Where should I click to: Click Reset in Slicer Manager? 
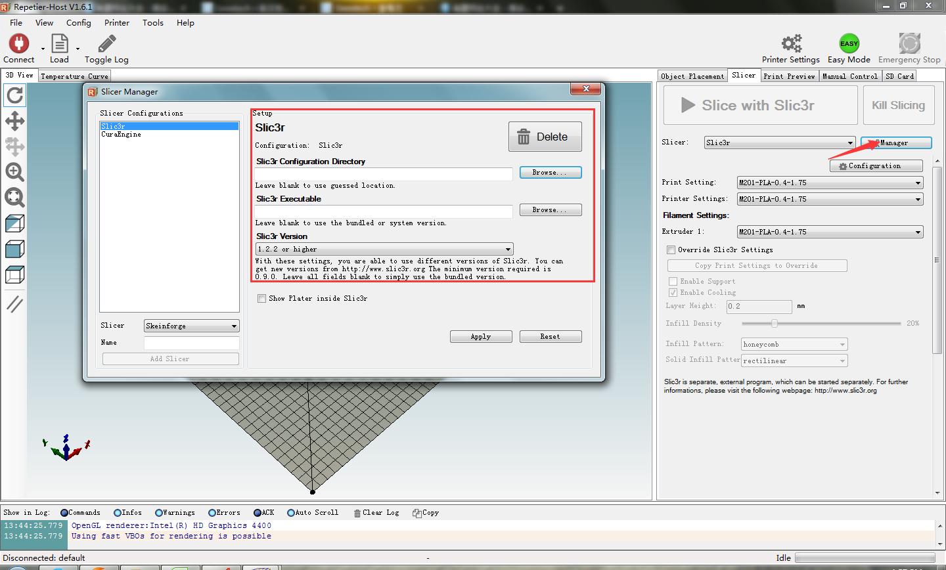(551, 336)
